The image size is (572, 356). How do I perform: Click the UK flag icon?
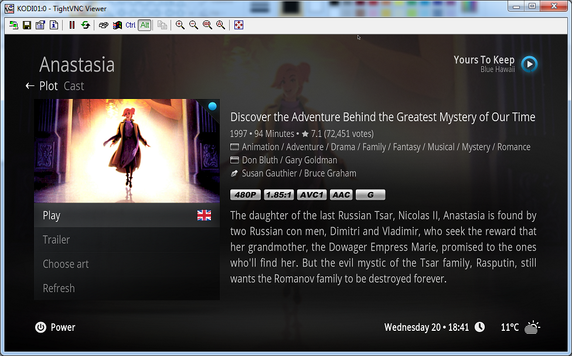204,215
